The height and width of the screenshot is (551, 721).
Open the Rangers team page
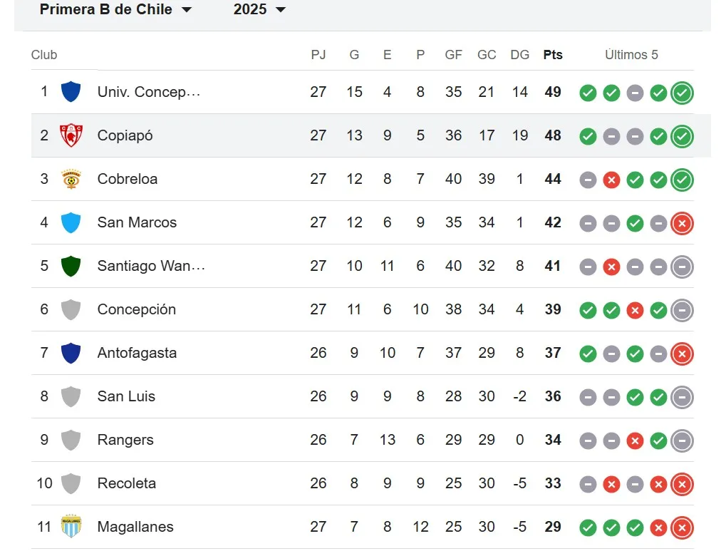(x=125, y=440)
